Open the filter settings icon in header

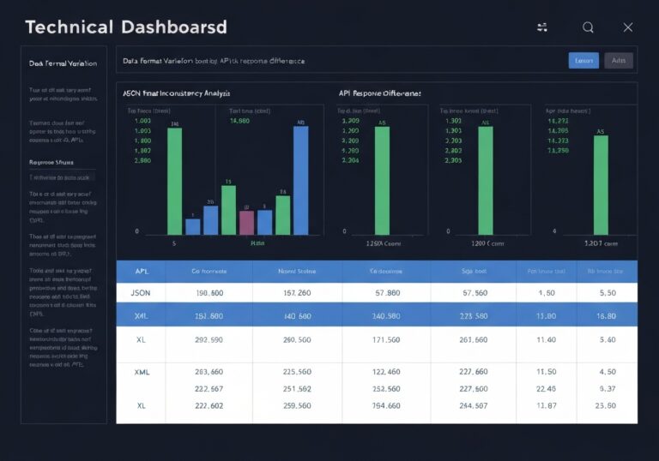pos(541,27)
